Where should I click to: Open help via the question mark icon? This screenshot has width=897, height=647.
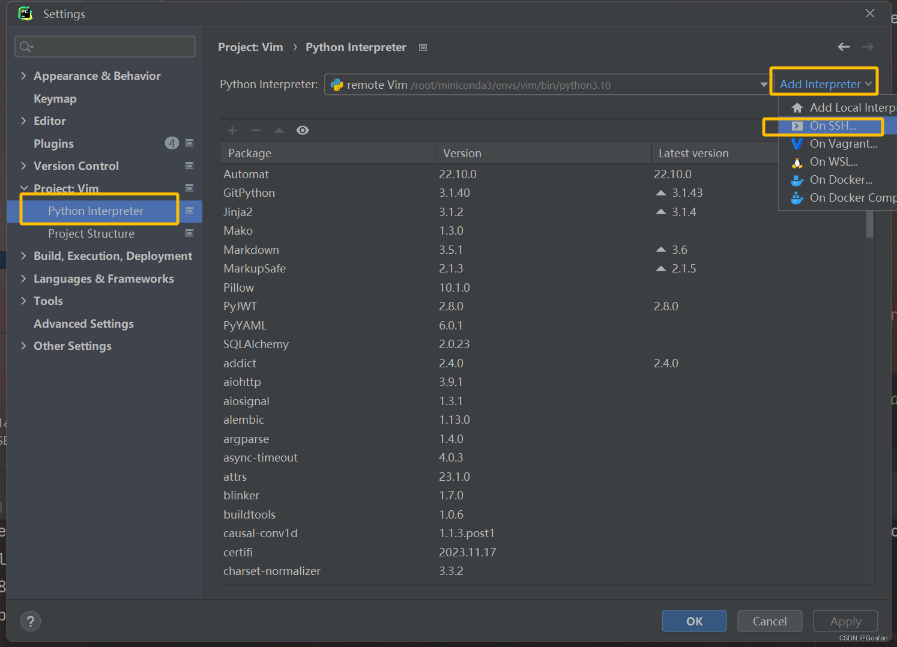31,621
